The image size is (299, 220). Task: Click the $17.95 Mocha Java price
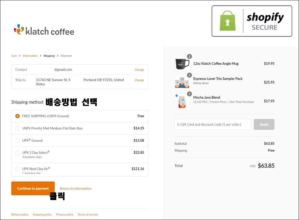(x=269, y=101)
